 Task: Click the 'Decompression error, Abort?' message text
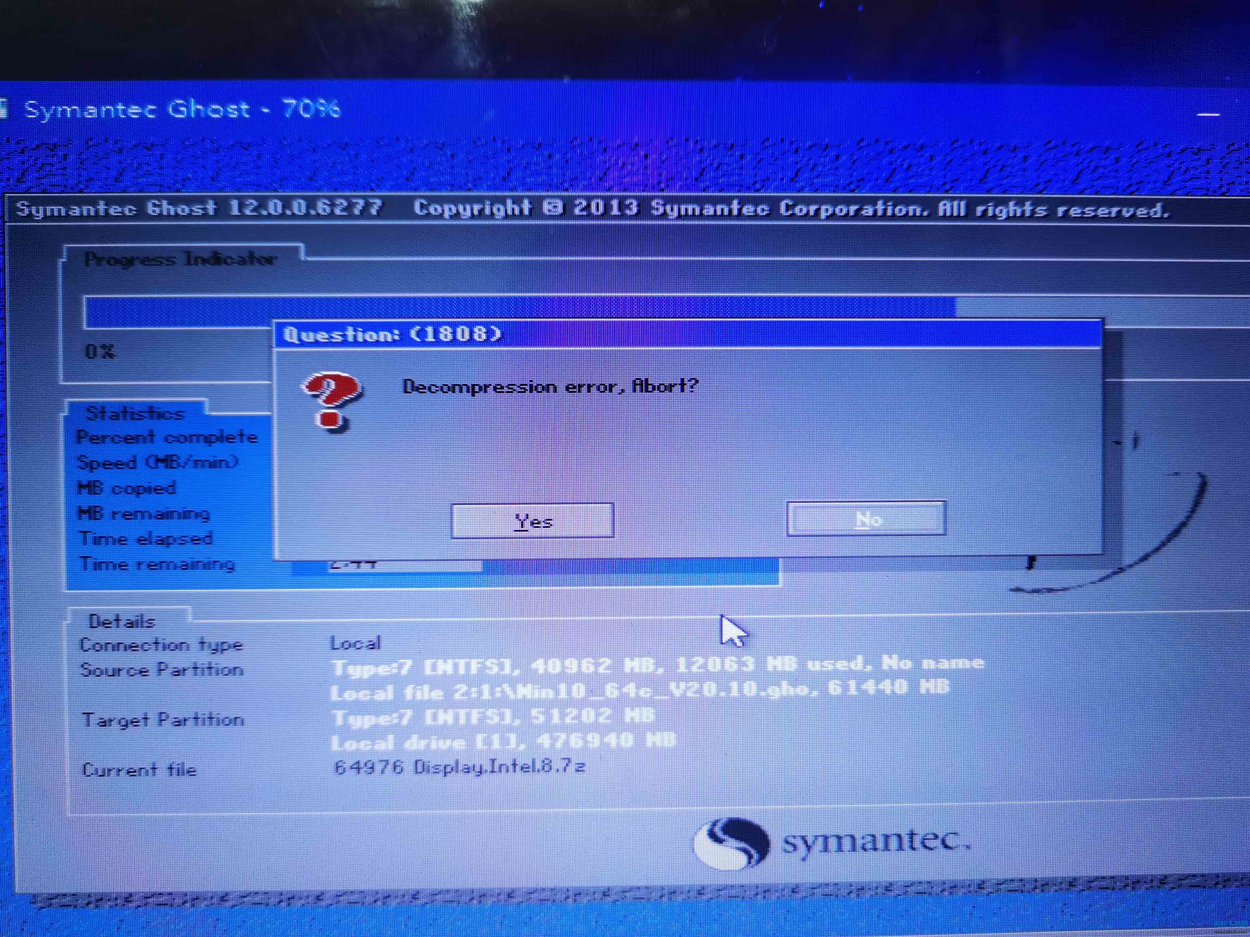(x=550, y=386)
